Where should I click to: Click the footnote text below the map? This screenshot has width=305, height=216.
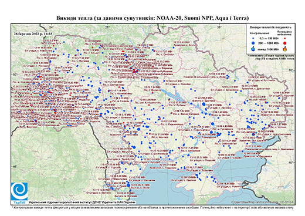pyautogui.click(x=152, y=207)
